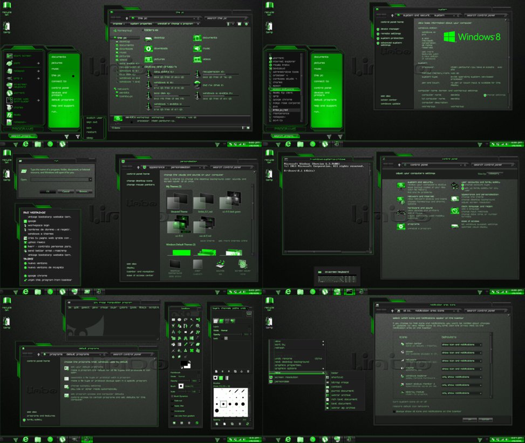
Task: Select ellipse select tool in gimp toolbox
Action: tap(180, 320)
